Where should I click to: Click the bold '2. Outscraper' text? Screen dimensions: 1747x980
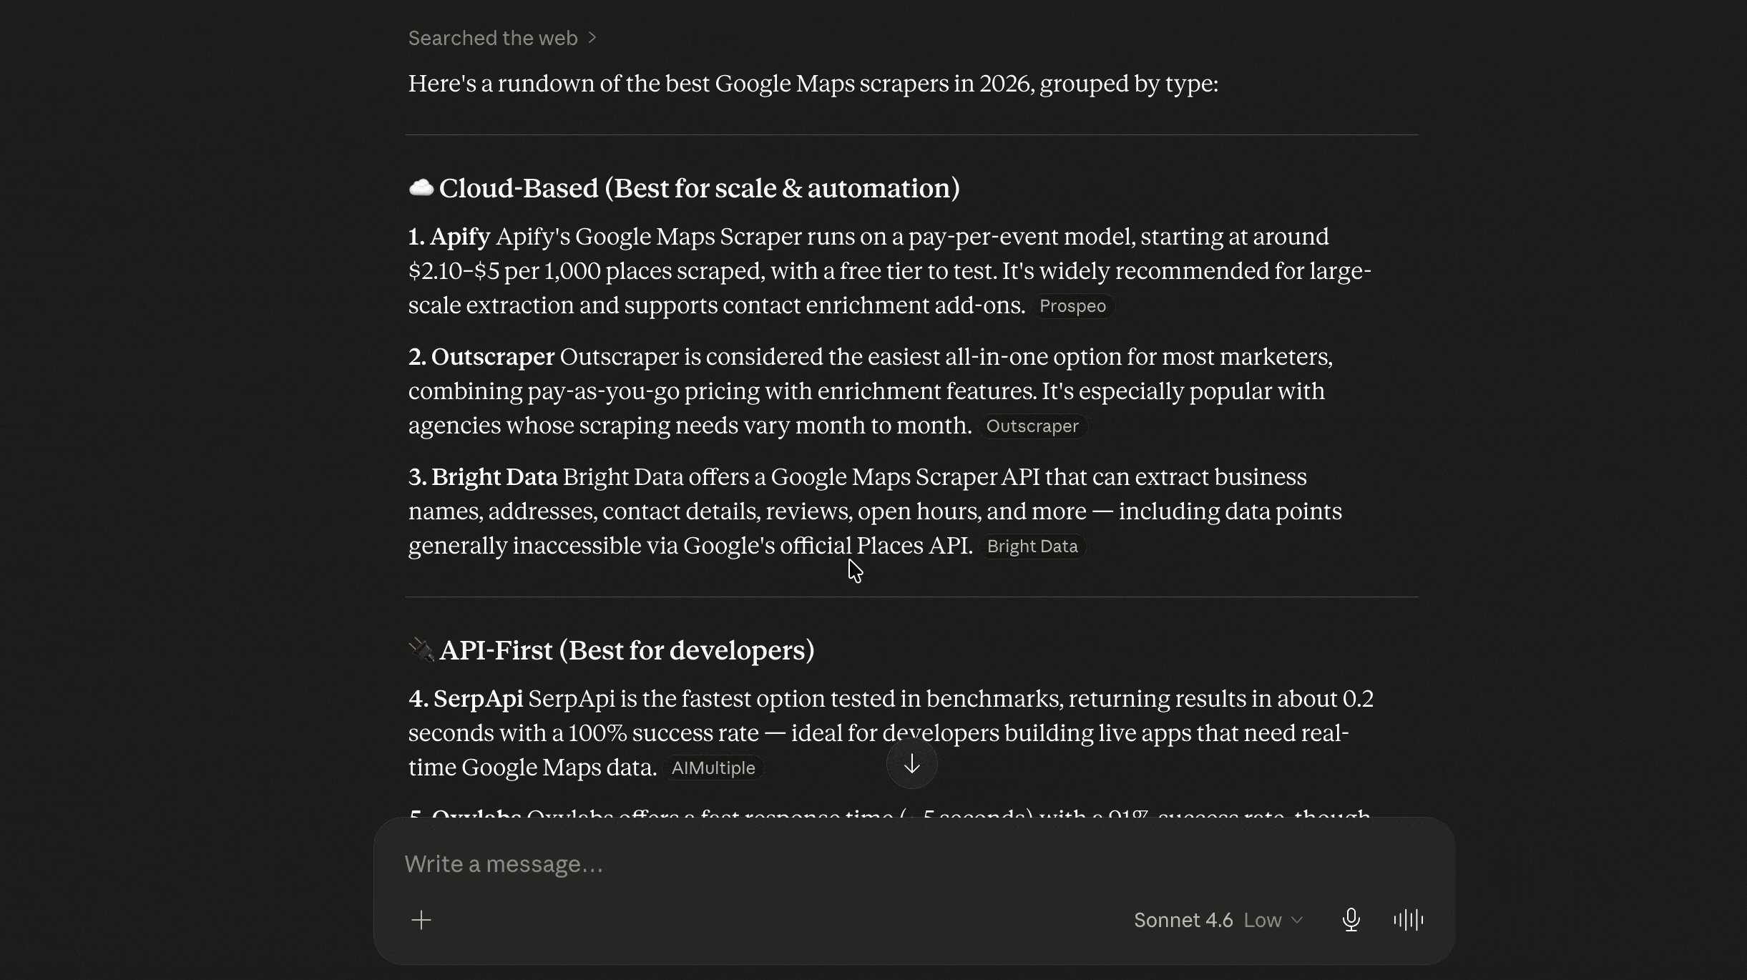pos(481,357)
